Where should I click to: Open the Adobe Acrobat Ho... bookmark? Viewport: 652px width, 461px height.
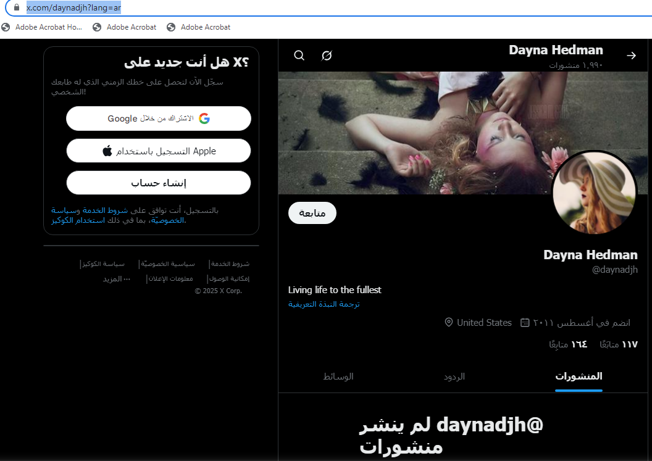coord(41,27)
